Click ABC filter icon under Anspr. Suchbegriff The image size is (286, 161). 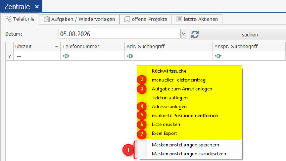(218, 56)
